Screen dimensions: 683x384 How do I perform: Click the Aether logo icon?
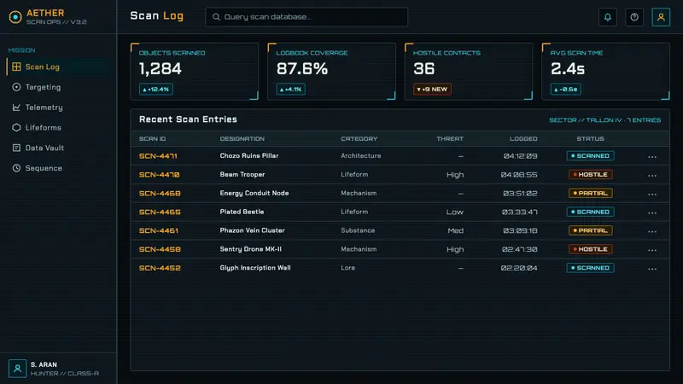[x=15, y=17]
